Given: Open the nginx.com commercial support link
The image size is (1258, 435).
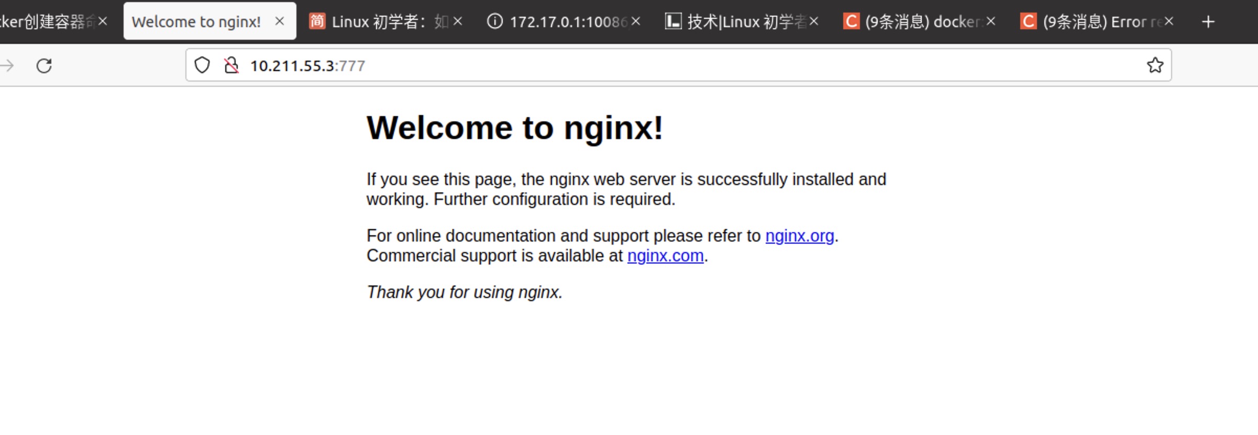Looking at the screenshot, I should (665, 256).
